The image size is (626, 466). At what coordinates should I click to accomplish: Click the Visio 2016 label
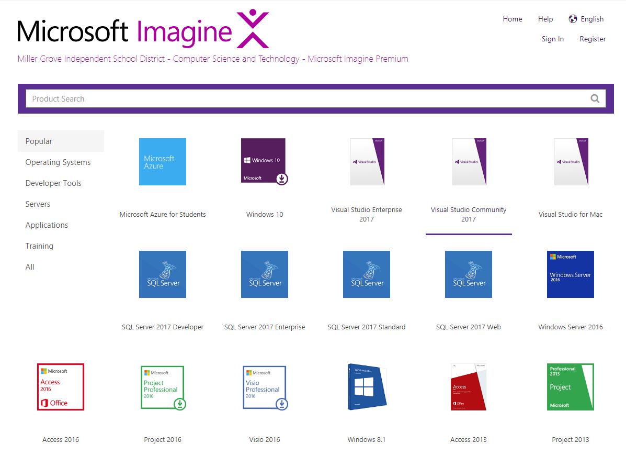click(x=265, y=440)
